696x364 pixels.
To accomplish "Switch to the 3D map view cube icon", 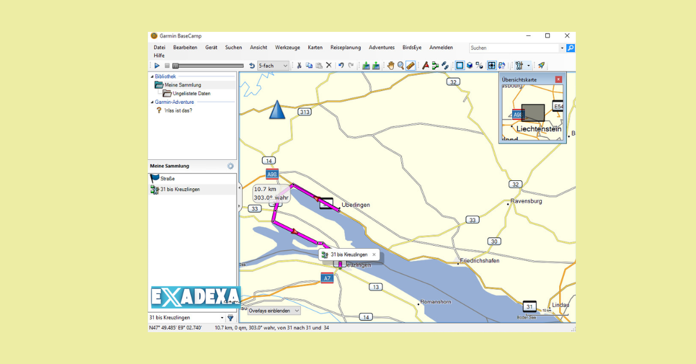I will click(x=469, y=65).
